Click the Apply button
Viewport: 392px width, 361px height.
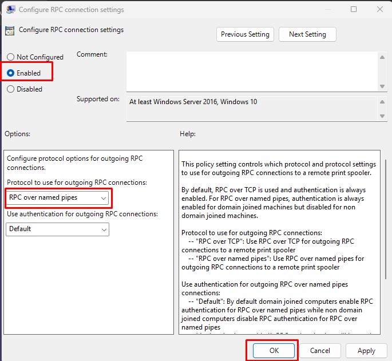(x=366, y=351)
